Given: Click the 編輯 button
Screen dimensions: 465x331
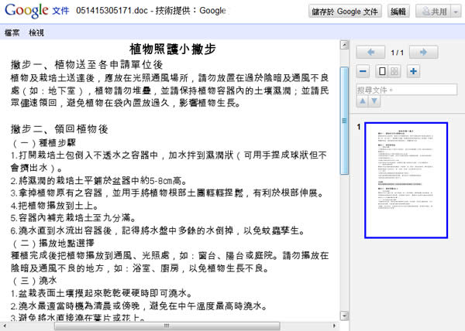Looking at the screenshot, I should 398,12.
